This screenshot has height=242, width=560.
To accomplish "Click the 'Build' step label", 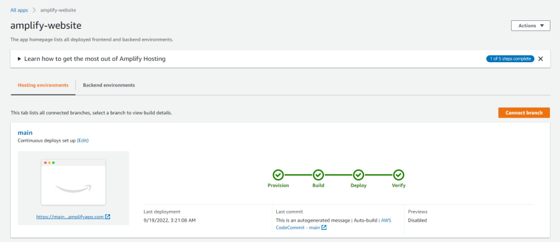I will [318, 185].
